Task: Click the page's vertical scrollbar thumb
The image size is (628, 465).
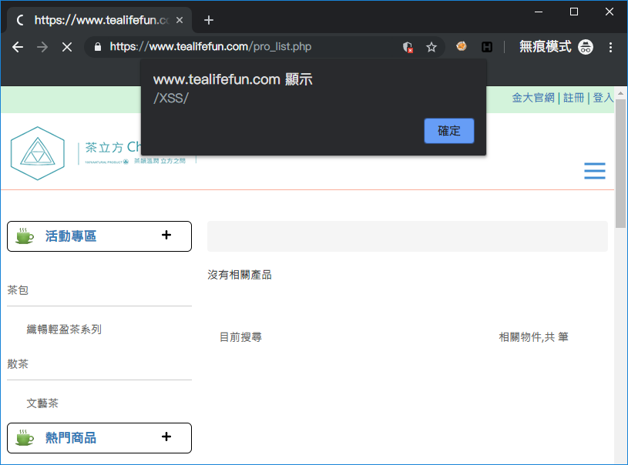Action: [620, 163]
